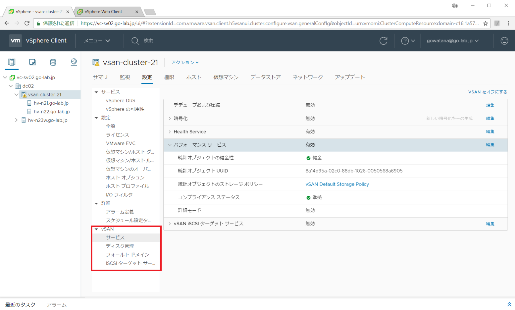Switch to the アップデート tab

click(x=350, y=77)
